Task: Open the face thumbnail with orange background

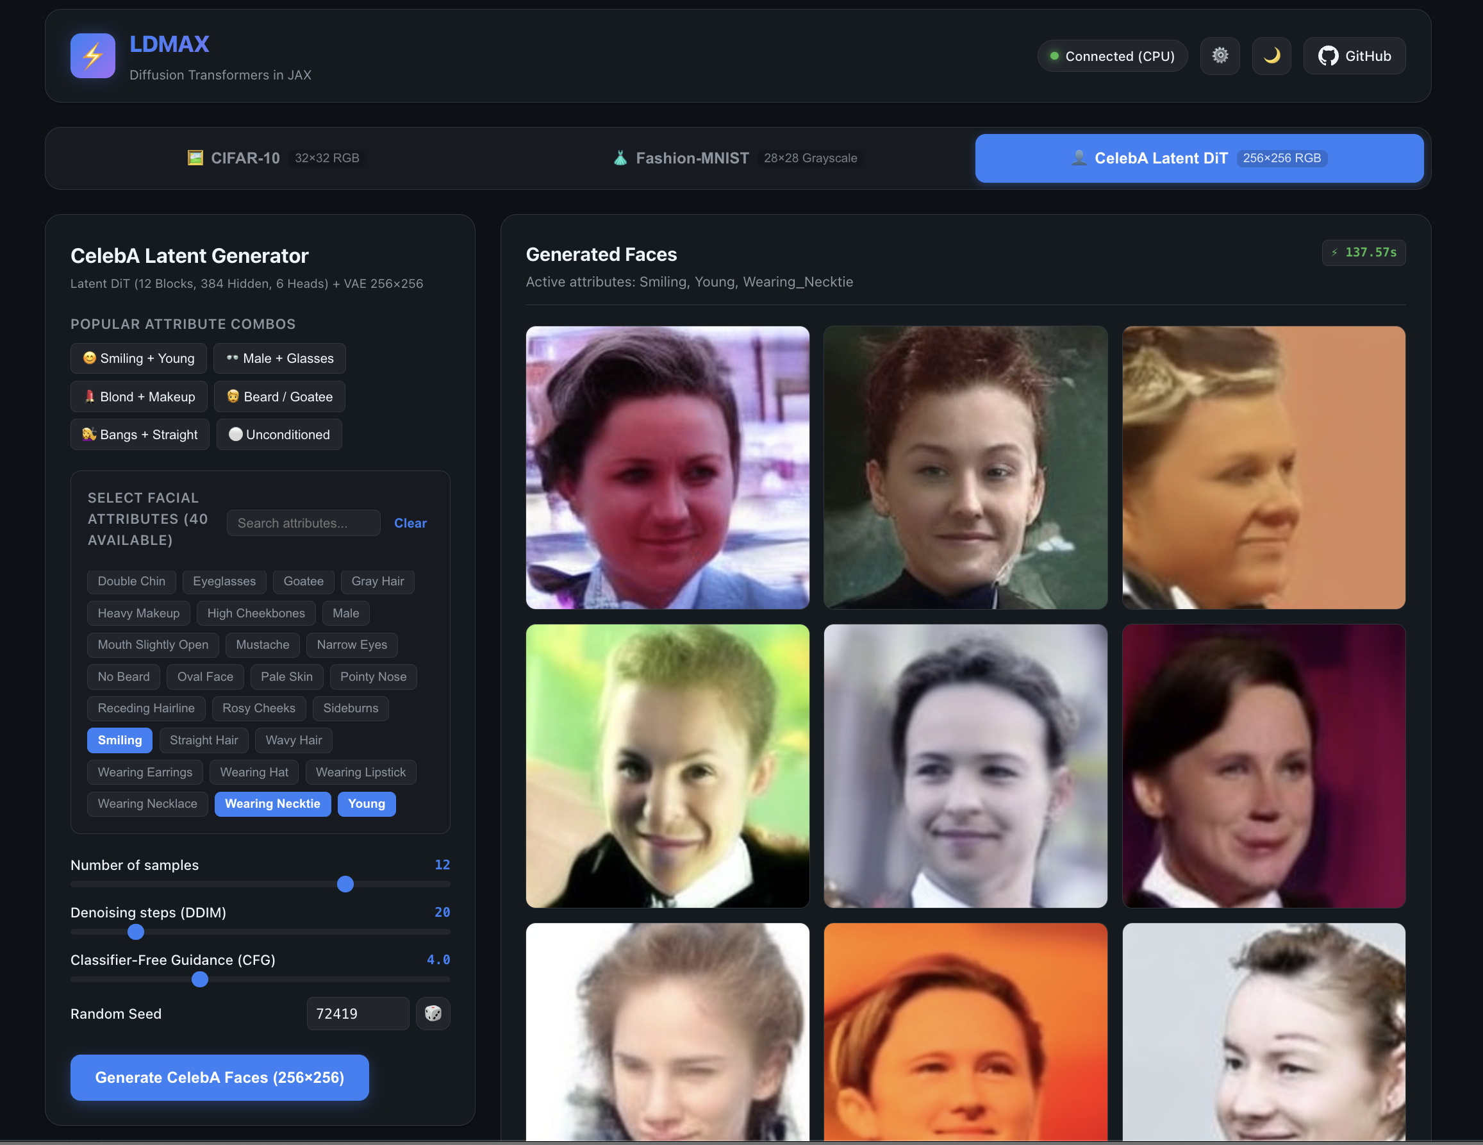Action: (966, 1032)
